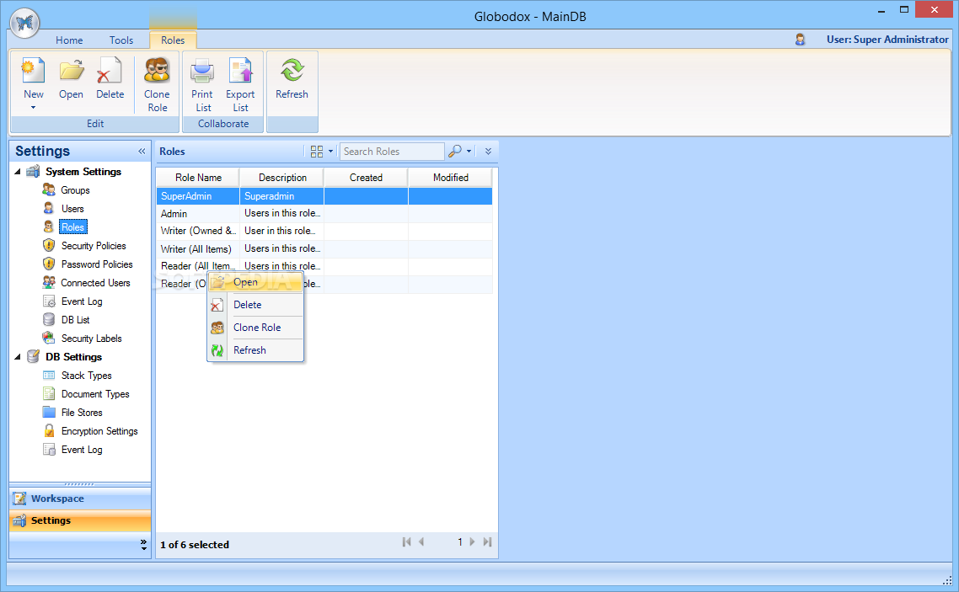This screenshot has width=959, height=592.
Task: Go to the first page of roles
Action: pyautogui.click(x=407, y=542)
